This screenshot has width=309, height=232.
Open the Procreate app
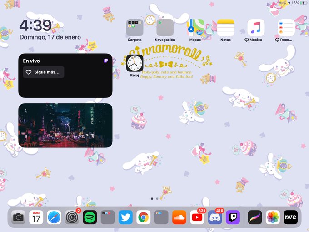point(255,217)
